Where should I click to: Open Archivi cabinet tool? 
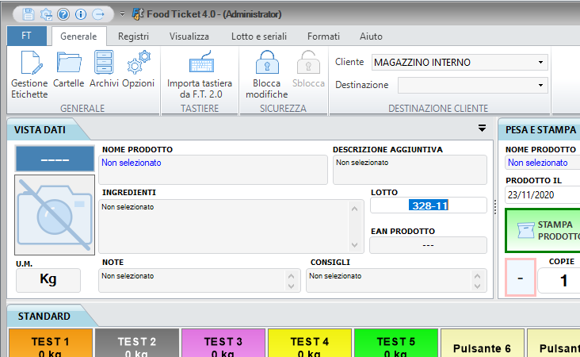[x=104, y=70]
